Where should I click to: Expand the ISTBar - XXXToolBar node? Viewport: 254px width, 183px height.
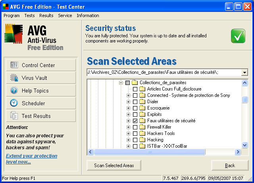point(128,146)
